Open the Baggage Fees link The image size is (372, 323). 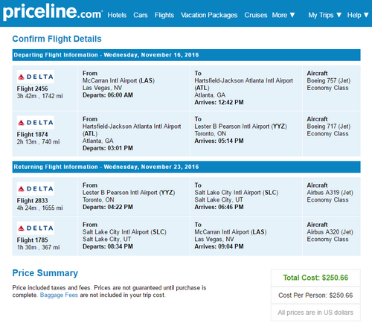pyautogui.click(x=59, y=295)
